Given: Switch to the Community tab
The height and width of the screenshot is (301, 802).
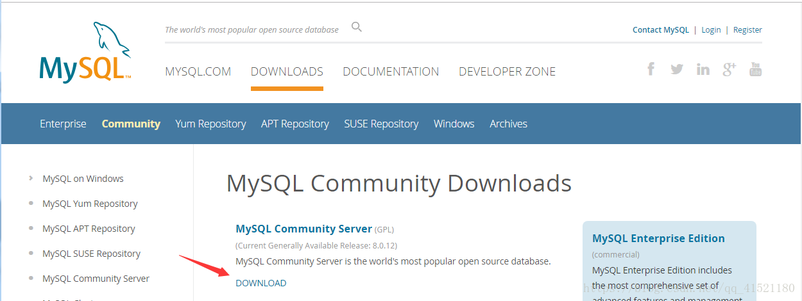Looking at the screenshot, I should (x=131, y=124).
